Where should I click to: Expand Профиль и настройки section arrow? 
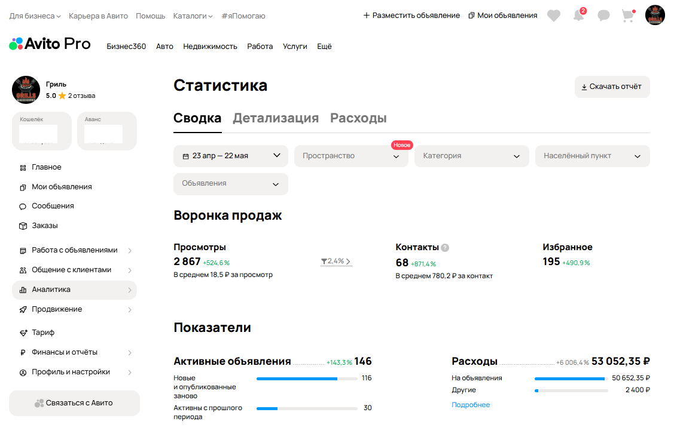pyautogui.click(x=130, y=373)
